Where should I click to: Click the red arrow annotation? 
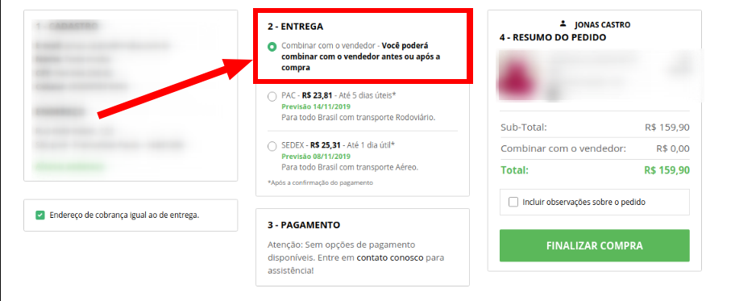pyautogui.click(x=175, y=89)
